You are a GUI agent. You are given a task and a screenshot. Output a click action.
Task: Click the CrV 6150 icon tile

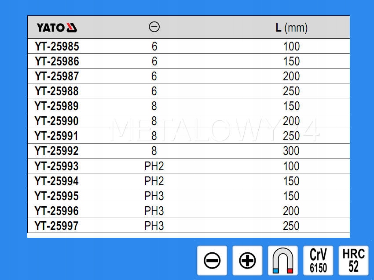[x=318, y=261]
